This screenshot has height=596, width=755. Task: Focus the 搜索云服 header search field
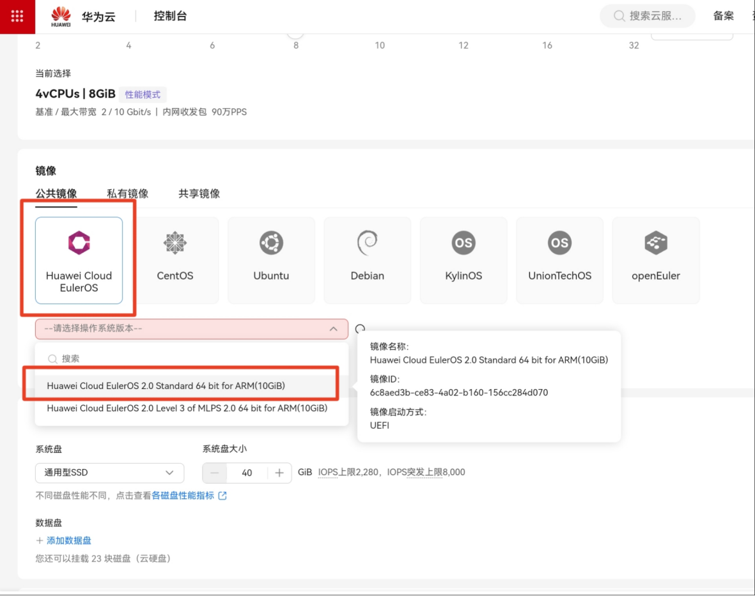[x=648, y=16]
